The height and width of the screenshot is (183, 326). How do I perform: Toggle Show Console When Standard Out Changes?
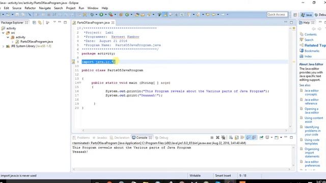click(248, 137)
